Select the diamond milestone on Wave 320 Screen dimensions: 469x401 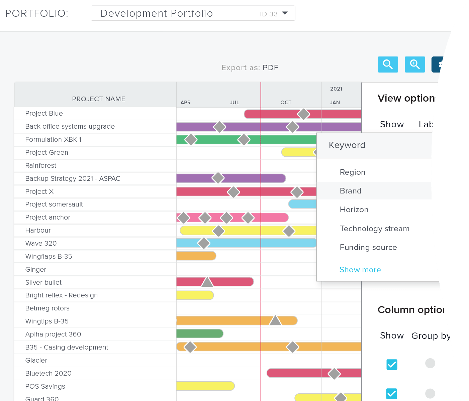pyautogui.click(x=204, y=243)
